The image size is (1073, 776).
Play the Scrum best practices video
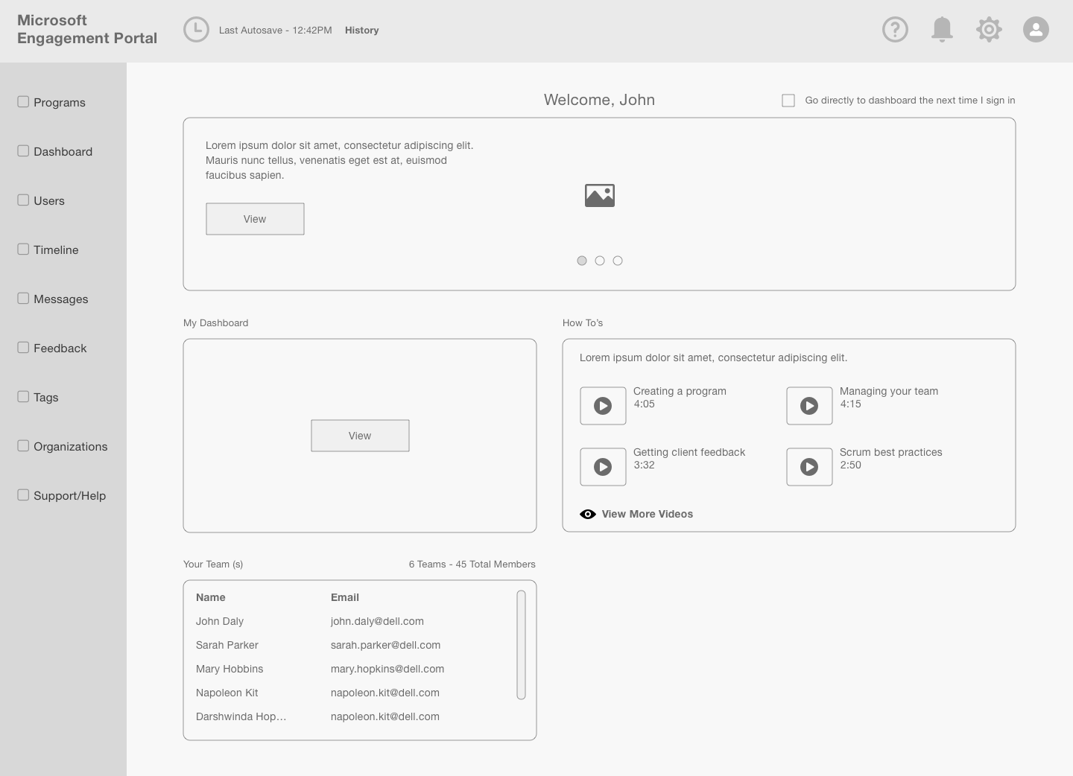click(x=809, y=467)
